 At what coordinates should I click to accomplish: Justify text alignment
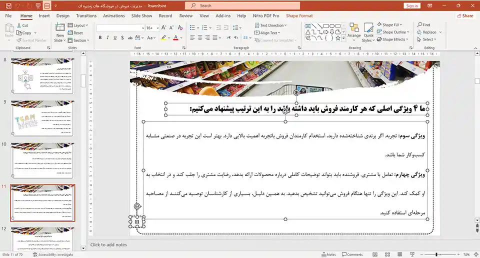point(215,37)
